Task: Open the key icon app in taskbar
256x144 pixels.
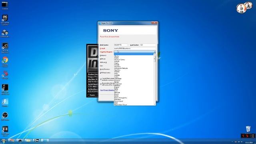Action: click(x=36, y=140)
